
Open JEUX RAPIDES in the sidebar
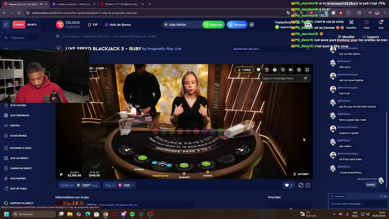(18, 179)
